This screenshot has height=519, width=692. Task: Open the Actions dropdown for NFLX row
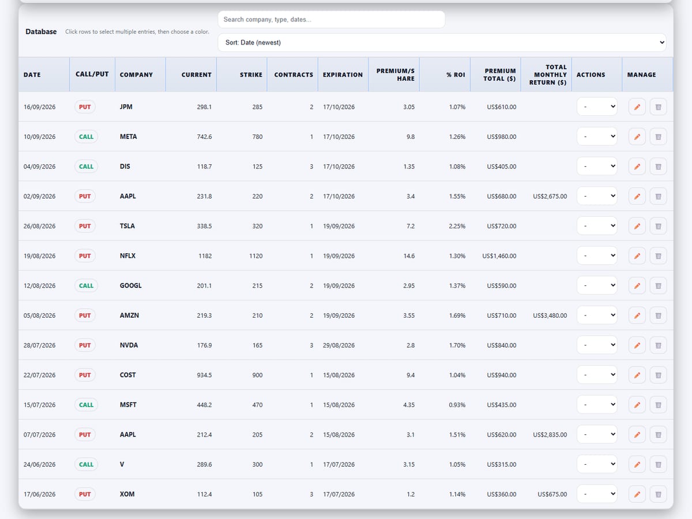(597, 256)
